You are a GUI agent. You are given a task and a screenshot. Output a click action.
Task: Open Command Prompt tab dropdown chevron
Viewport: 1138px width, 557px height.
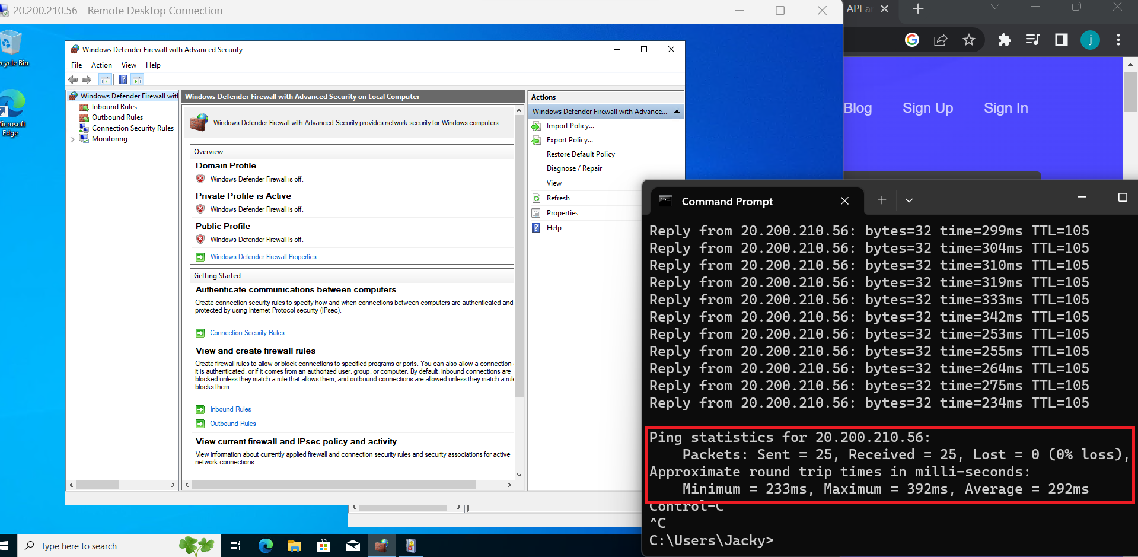(x=909, y=200)
